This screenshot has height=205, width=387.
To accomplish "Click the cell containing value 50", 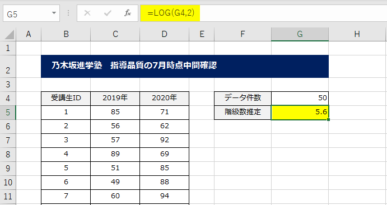I will [x=300, y=99].
